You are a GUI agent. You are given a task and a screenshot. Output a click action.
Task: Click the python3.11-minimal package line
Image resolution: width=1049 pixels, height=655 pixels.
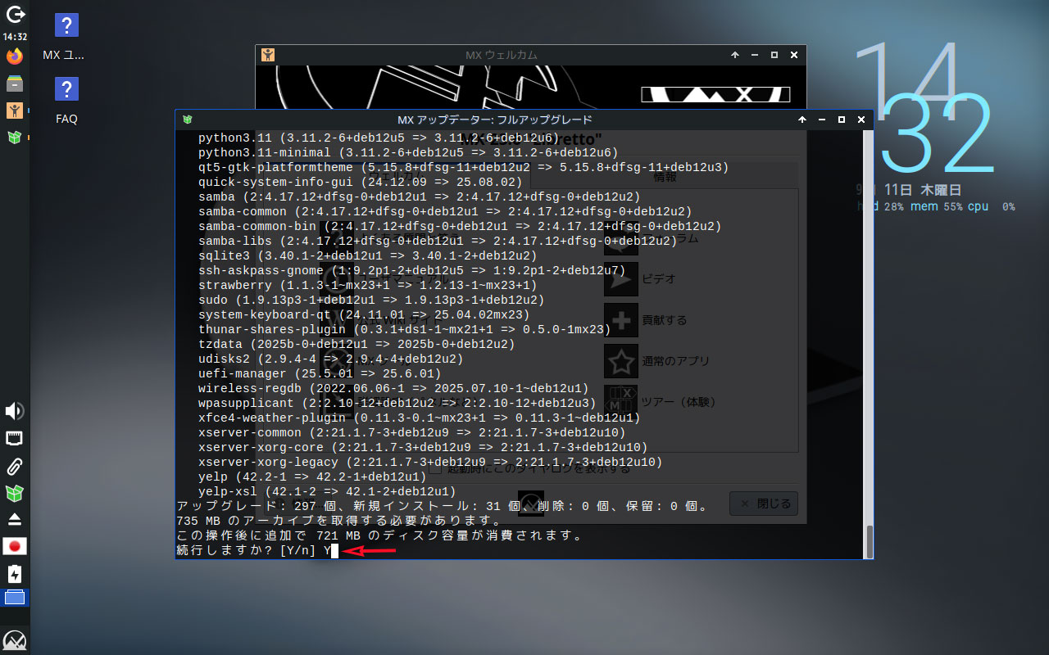pyautogui.click(x=408, y=152)
